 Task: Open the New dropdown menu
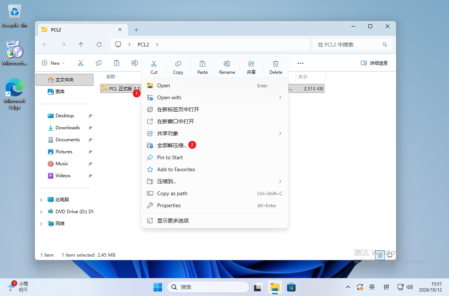53,63
